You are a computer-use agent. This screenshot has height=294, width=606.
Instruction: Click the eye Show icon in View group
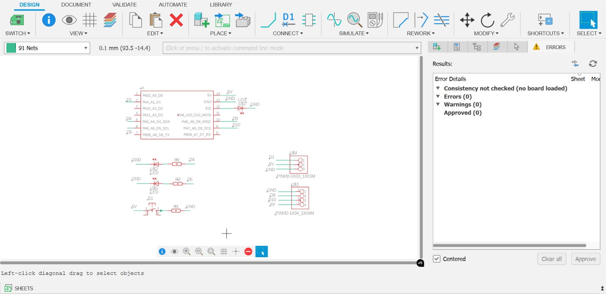pos(69,20)
